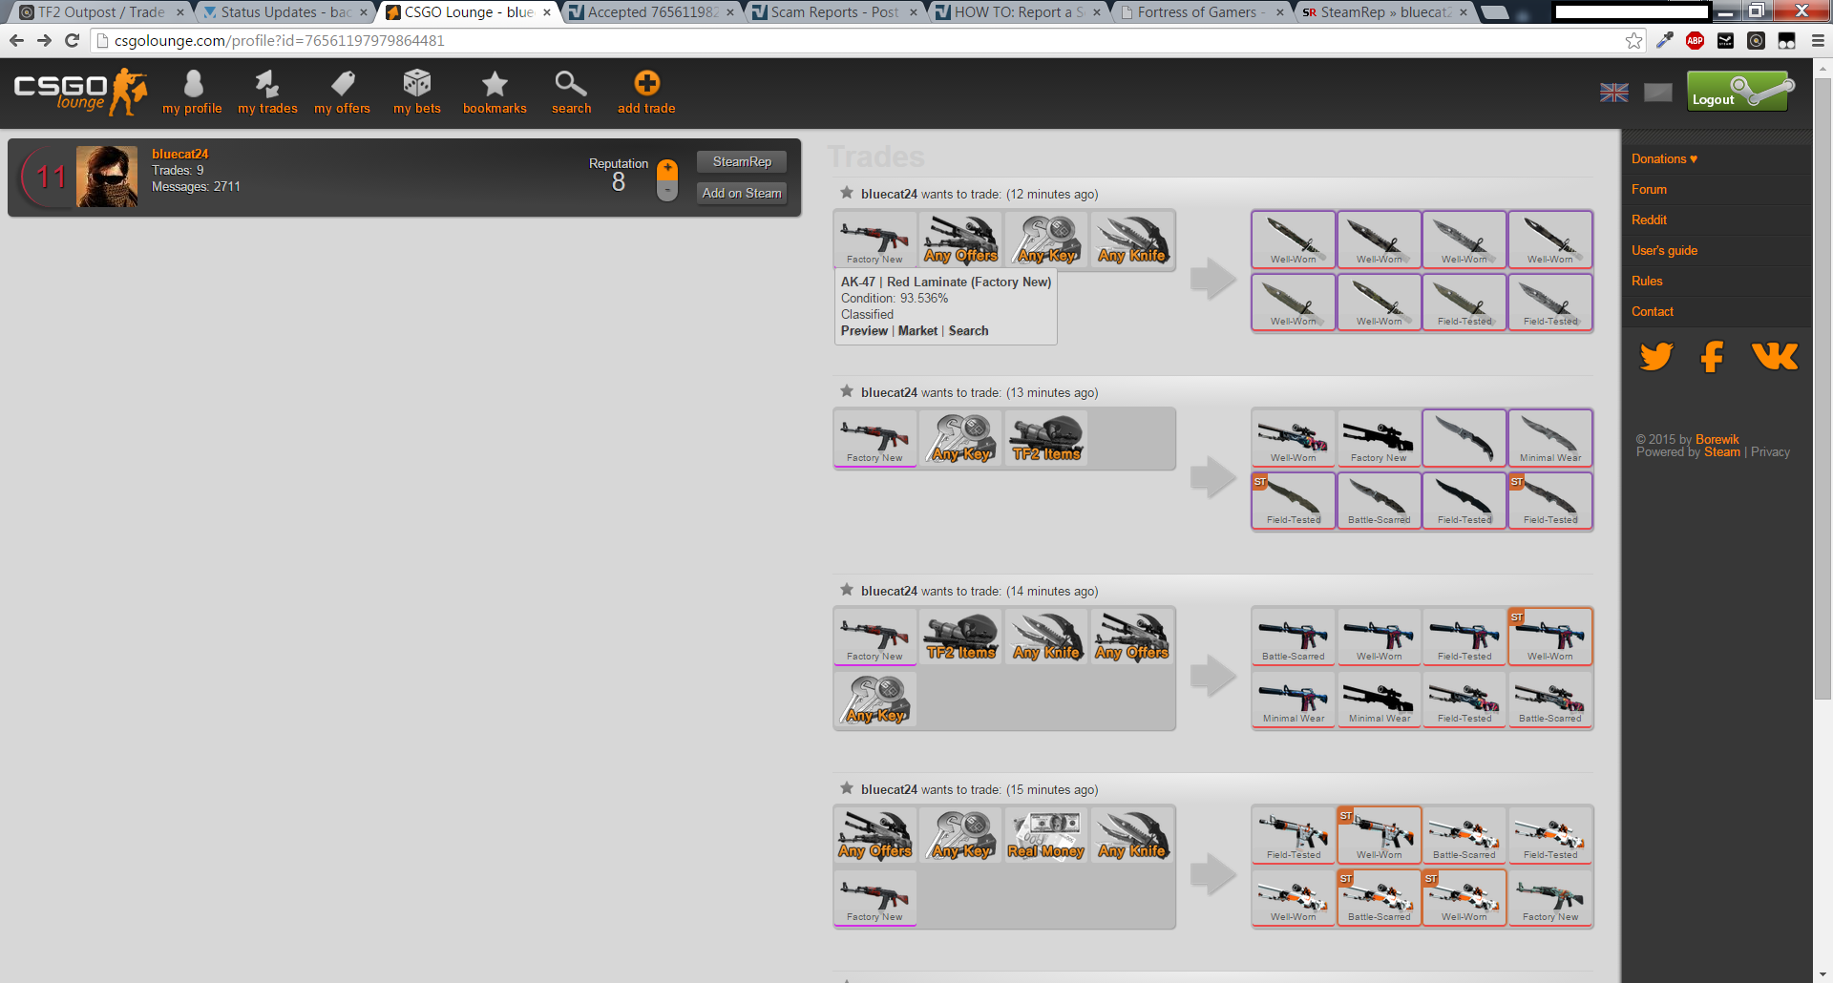Select the English UK flag language
Viewport: 1833px width, 983px height.
(1614, 93)
